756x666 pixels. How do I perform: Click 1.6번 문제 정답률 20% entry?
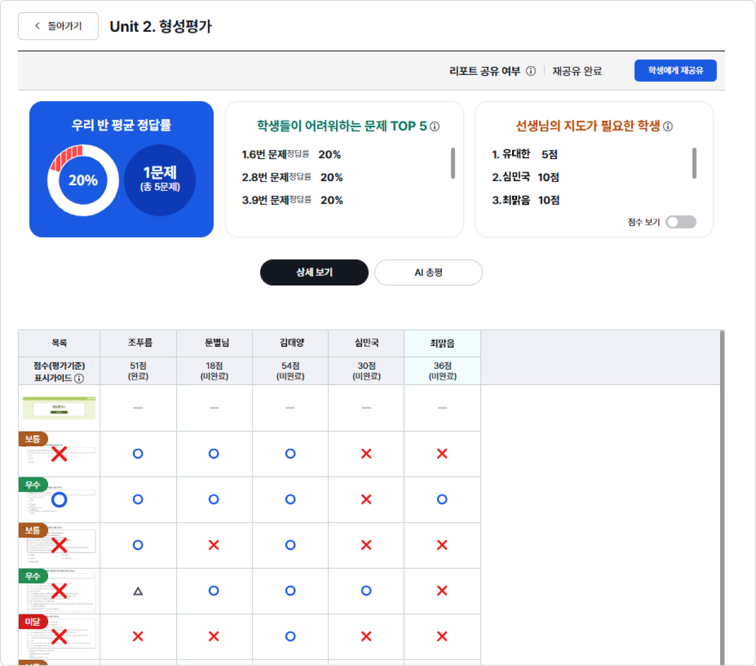[291, 154]
